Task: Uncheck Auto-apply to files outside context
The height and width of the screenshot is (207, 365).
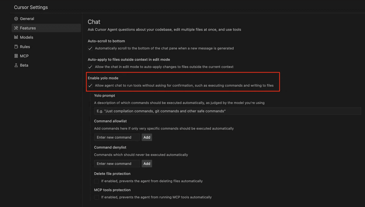Action: point(90,67)
